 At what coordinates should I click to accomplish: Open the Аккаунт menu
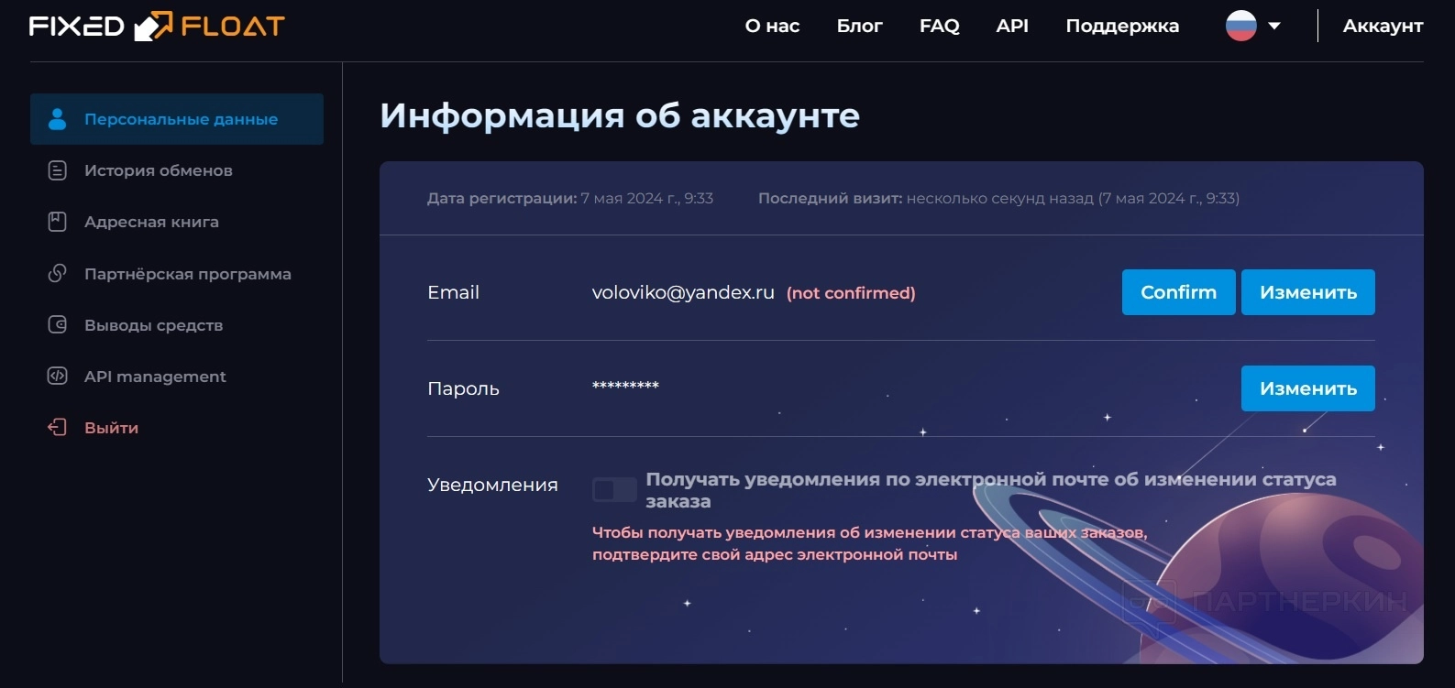1383,26
